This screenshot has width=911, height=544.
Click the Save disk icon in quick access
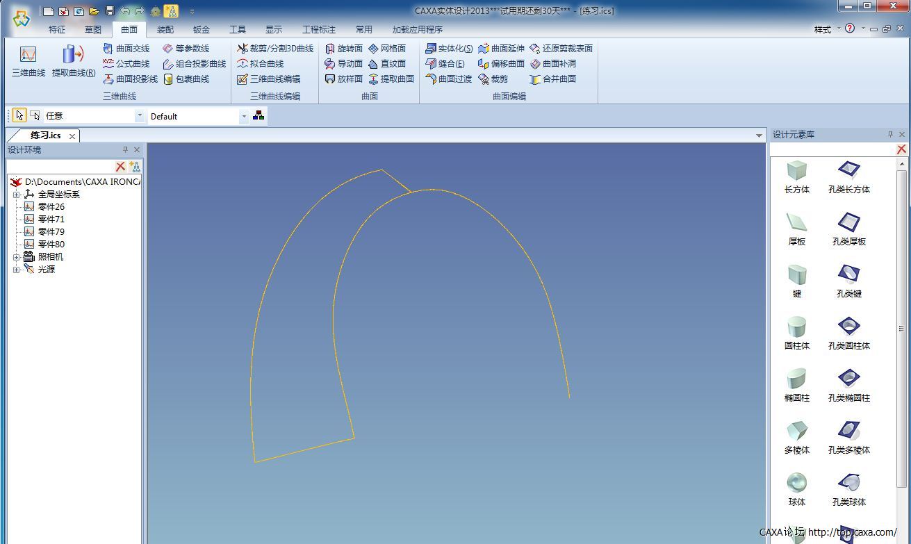tap(109, 11)
